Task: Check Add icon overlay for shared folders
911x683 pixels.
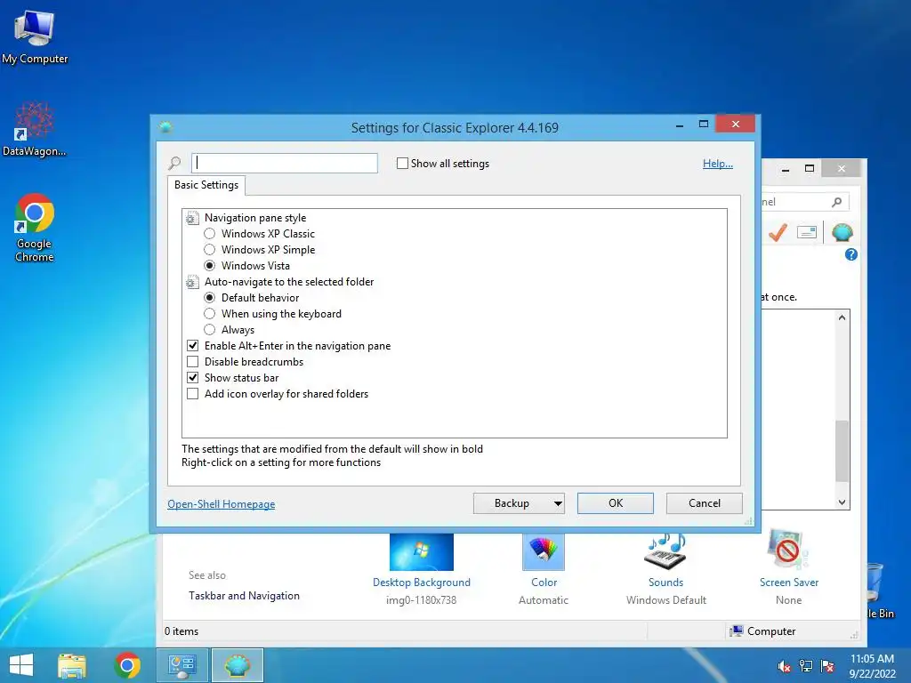Action: [193, 394]
